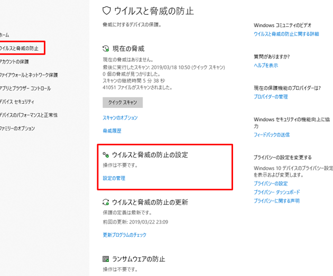Select デバイス セキュリティ in the sidebar
The image size is (333, 276).
[x=17, y=102]
